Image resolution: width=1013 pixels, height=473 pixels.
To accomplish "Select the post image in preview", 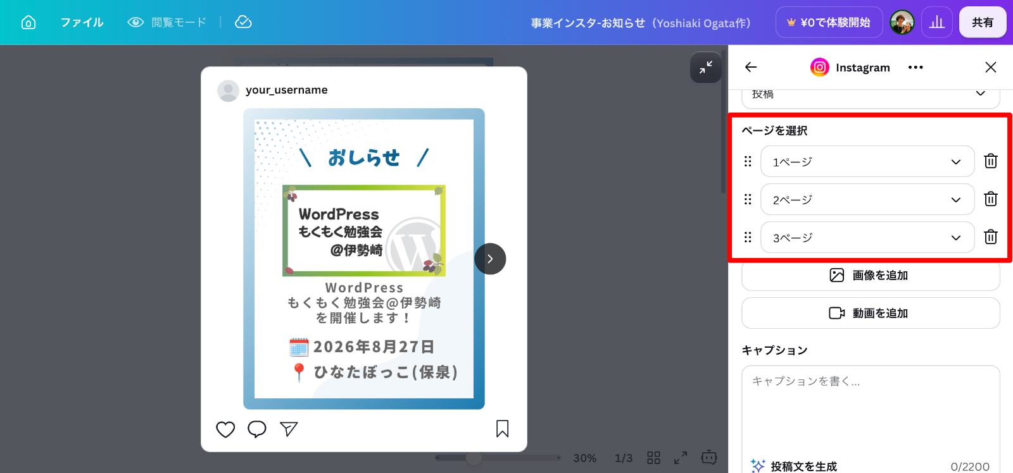I will click(364, 259).
